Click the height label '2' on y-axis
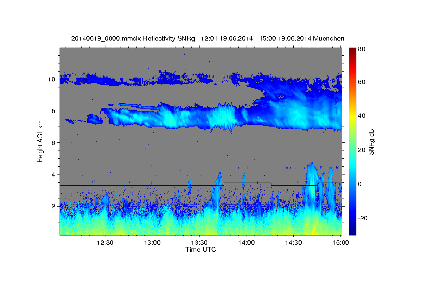Viewport: 423px width, 282px height. [x=53, y=206]
